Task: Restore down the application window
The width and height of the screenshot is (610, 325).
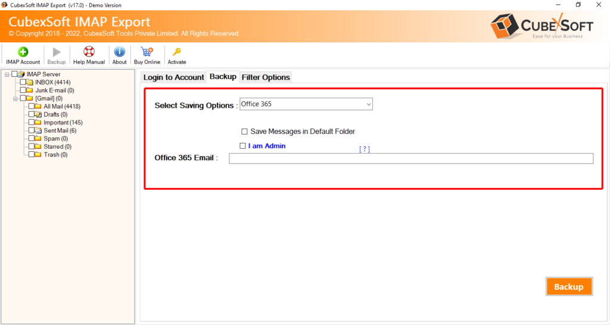Action: (578, 5)
